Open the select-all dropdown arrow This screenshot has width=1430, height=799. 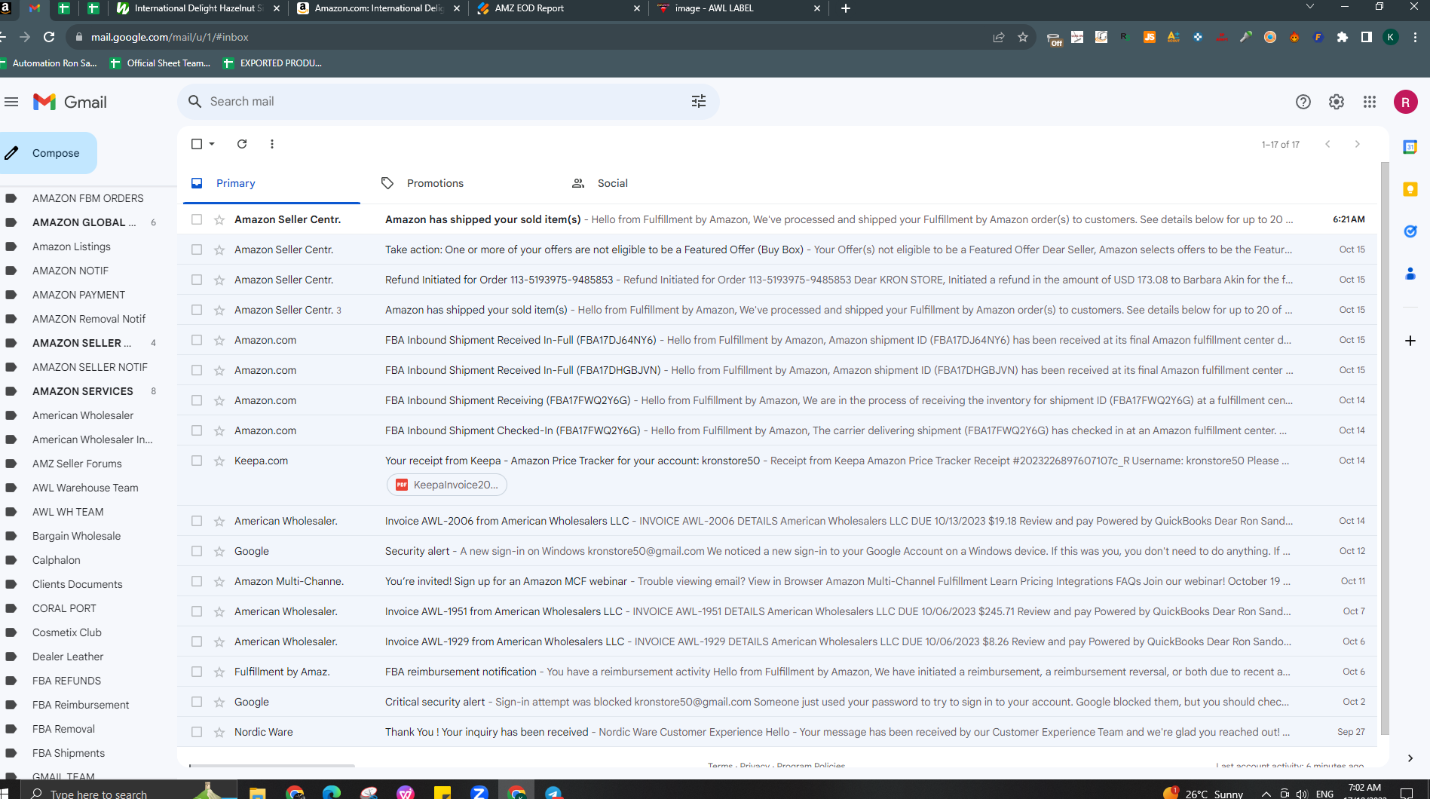point(212,144)
